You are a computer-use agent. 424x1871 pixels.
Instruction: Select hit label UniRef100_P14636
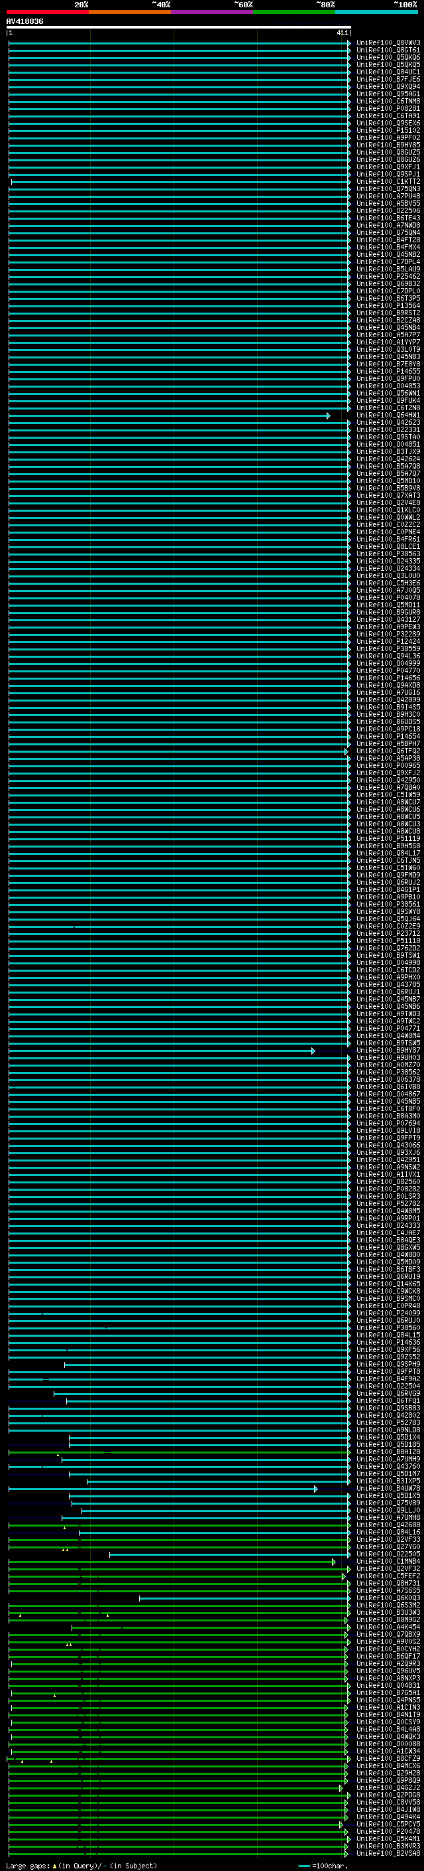(x=388, y=1342)
